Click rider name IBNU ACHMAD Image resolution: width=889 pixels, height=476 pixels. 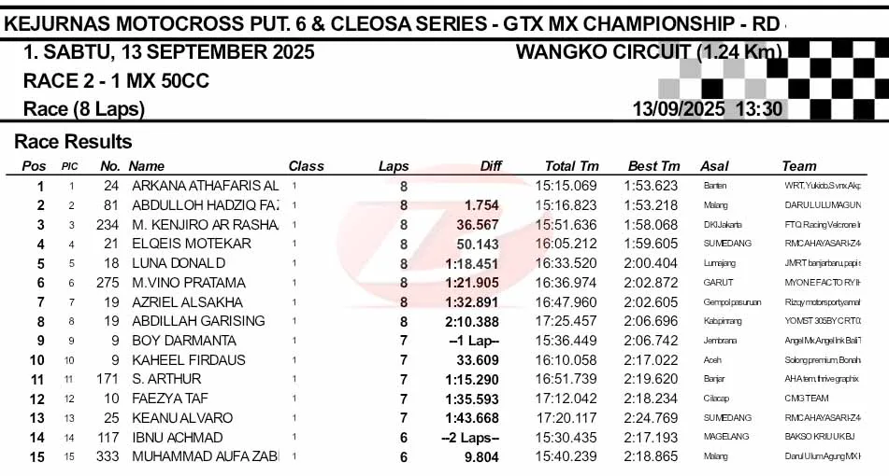point(177,438)
